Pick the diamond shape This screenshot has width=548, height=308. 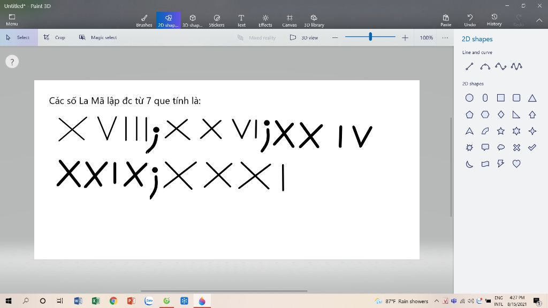pyautogui.click(x=501, y=114)
